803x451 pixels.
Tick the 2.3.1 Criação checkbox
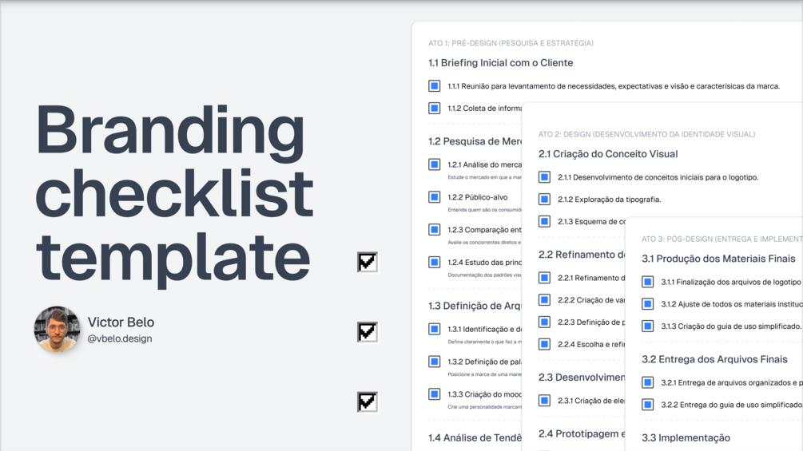544,401
